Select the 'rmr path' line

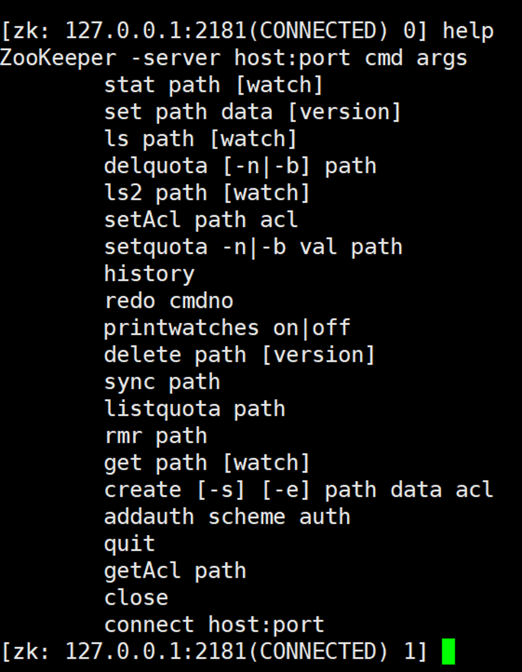point(155,436)
